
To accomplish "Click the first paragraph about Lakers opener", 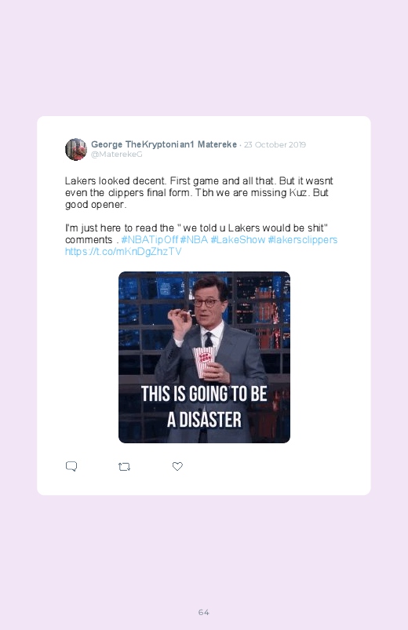I will 199,192.
